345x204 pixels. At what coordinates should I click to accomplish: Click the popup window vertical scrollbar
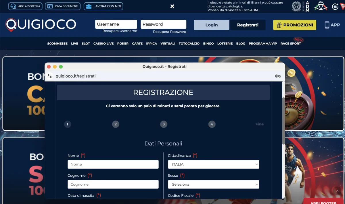[x=283, y=121]
